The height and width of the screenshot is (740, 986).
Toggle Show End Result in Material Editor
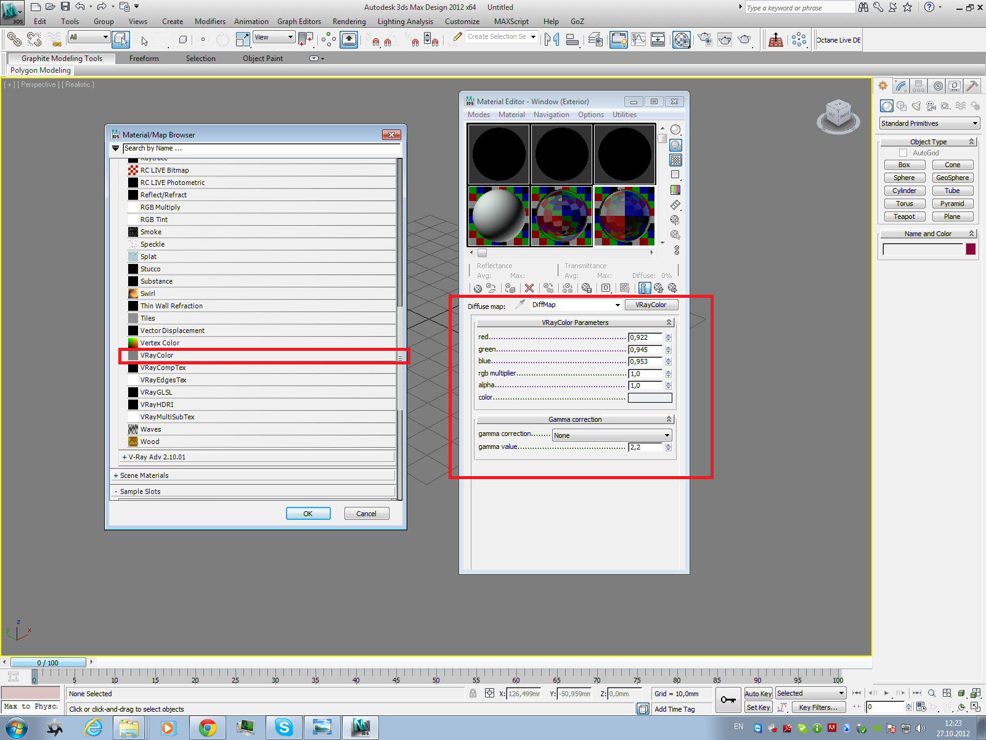(645, 288)
